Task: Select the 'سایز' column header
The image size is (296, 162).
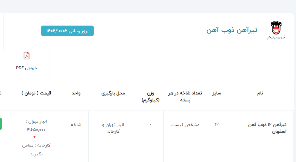Action: [x=217, y=93]
